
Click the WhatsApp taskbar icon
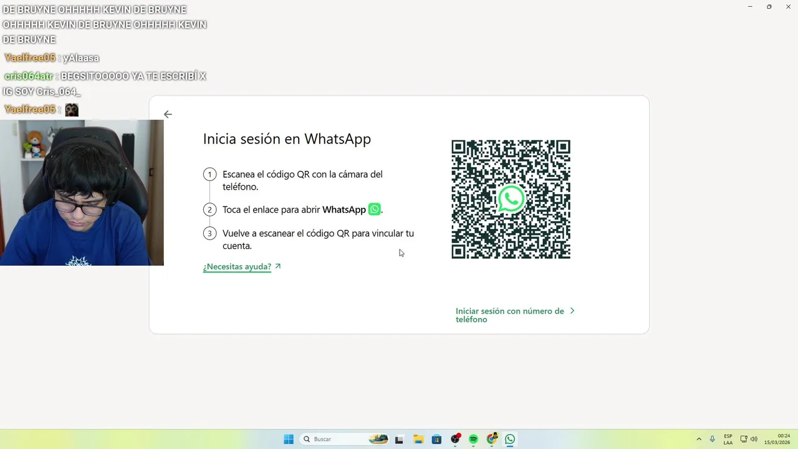[510, 439]
